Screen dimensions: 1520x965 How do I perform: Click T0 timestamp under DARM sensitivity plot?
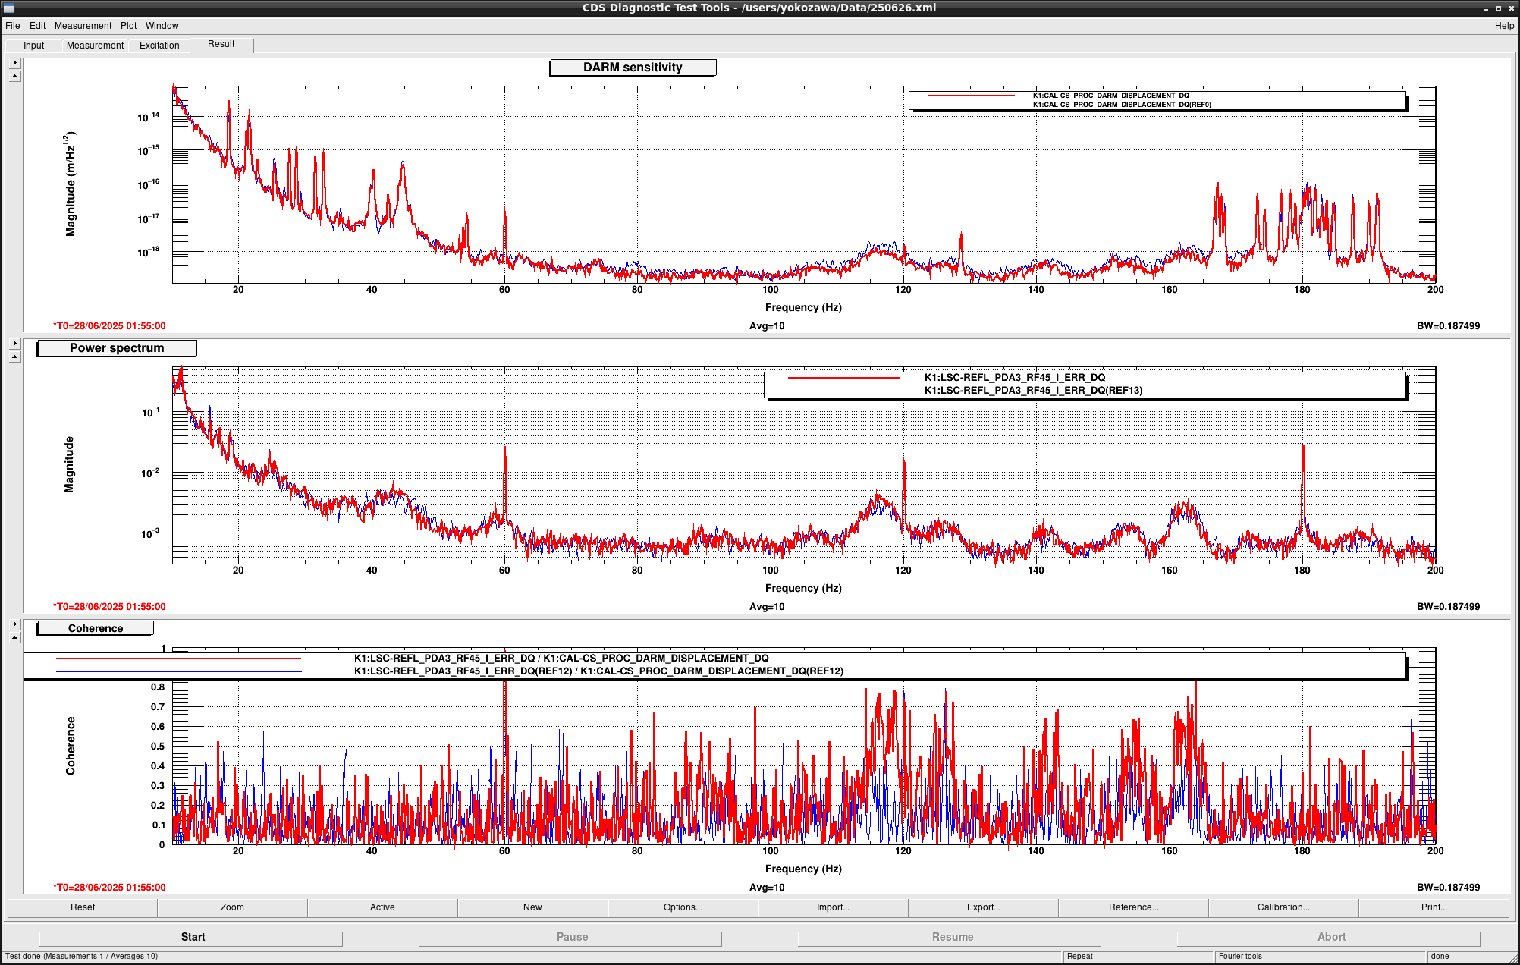tap(109, 326)
